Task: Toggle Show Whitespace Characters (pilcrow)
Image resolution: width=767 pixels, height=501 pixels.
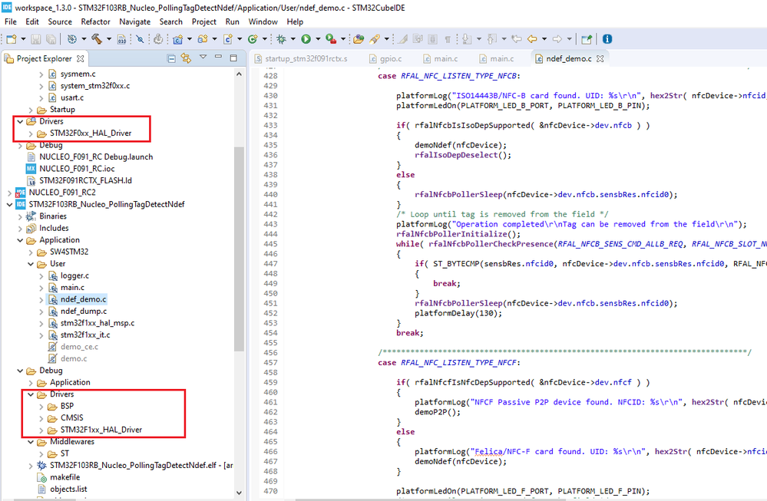Action: [448, 39]
